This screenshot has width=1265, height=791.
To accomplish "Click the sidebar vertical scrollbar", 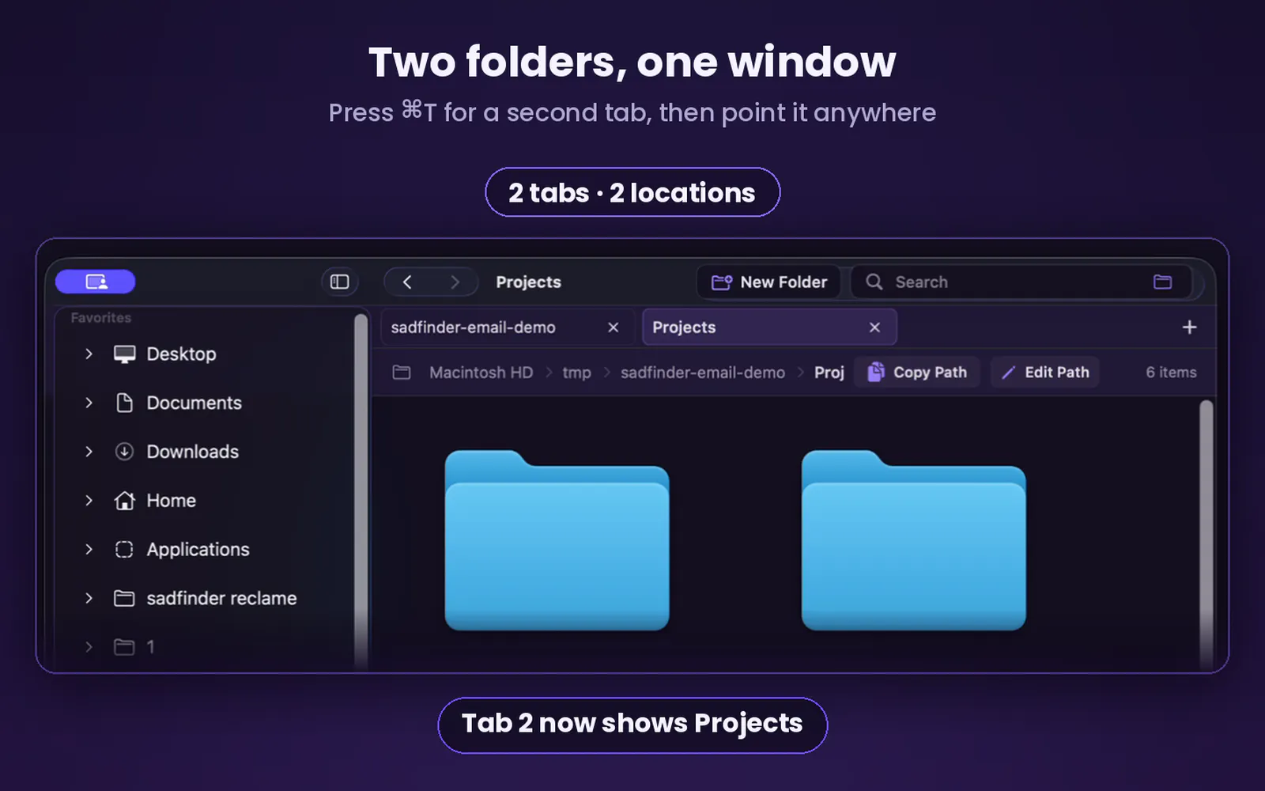I will (x=361, y=490).
